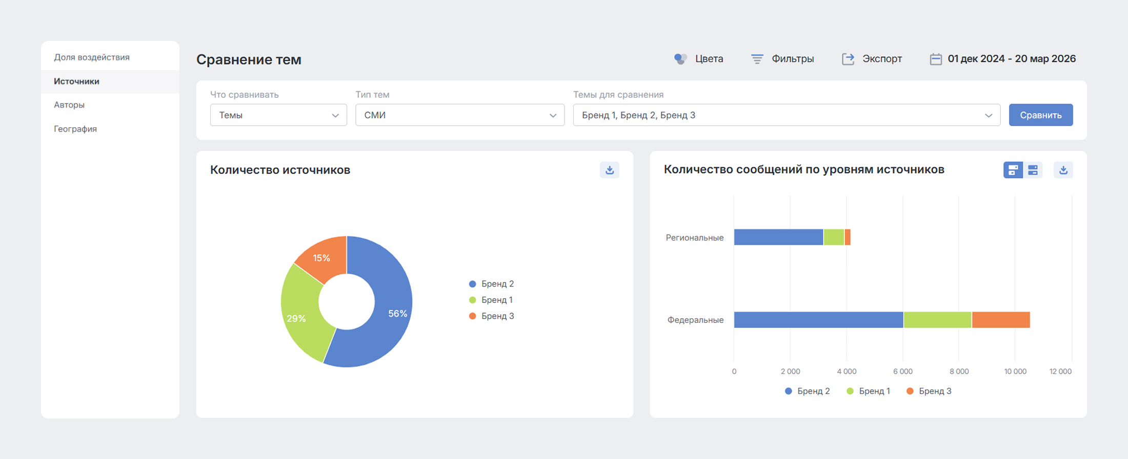Open the Авторы sidebar item
This screenshot has width=1128, height=459.
point(69,105)
